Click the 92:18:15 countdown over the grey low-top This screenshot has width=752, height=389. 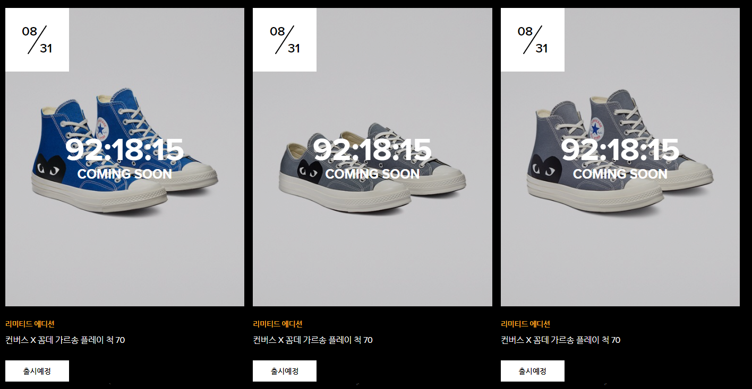click(x=372, y=150)
